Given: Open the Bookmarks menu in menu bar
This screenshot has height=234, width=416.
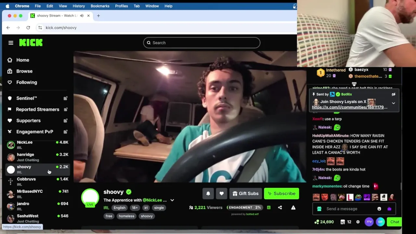Looking at the screenshot, I should (x=100, y=6).
